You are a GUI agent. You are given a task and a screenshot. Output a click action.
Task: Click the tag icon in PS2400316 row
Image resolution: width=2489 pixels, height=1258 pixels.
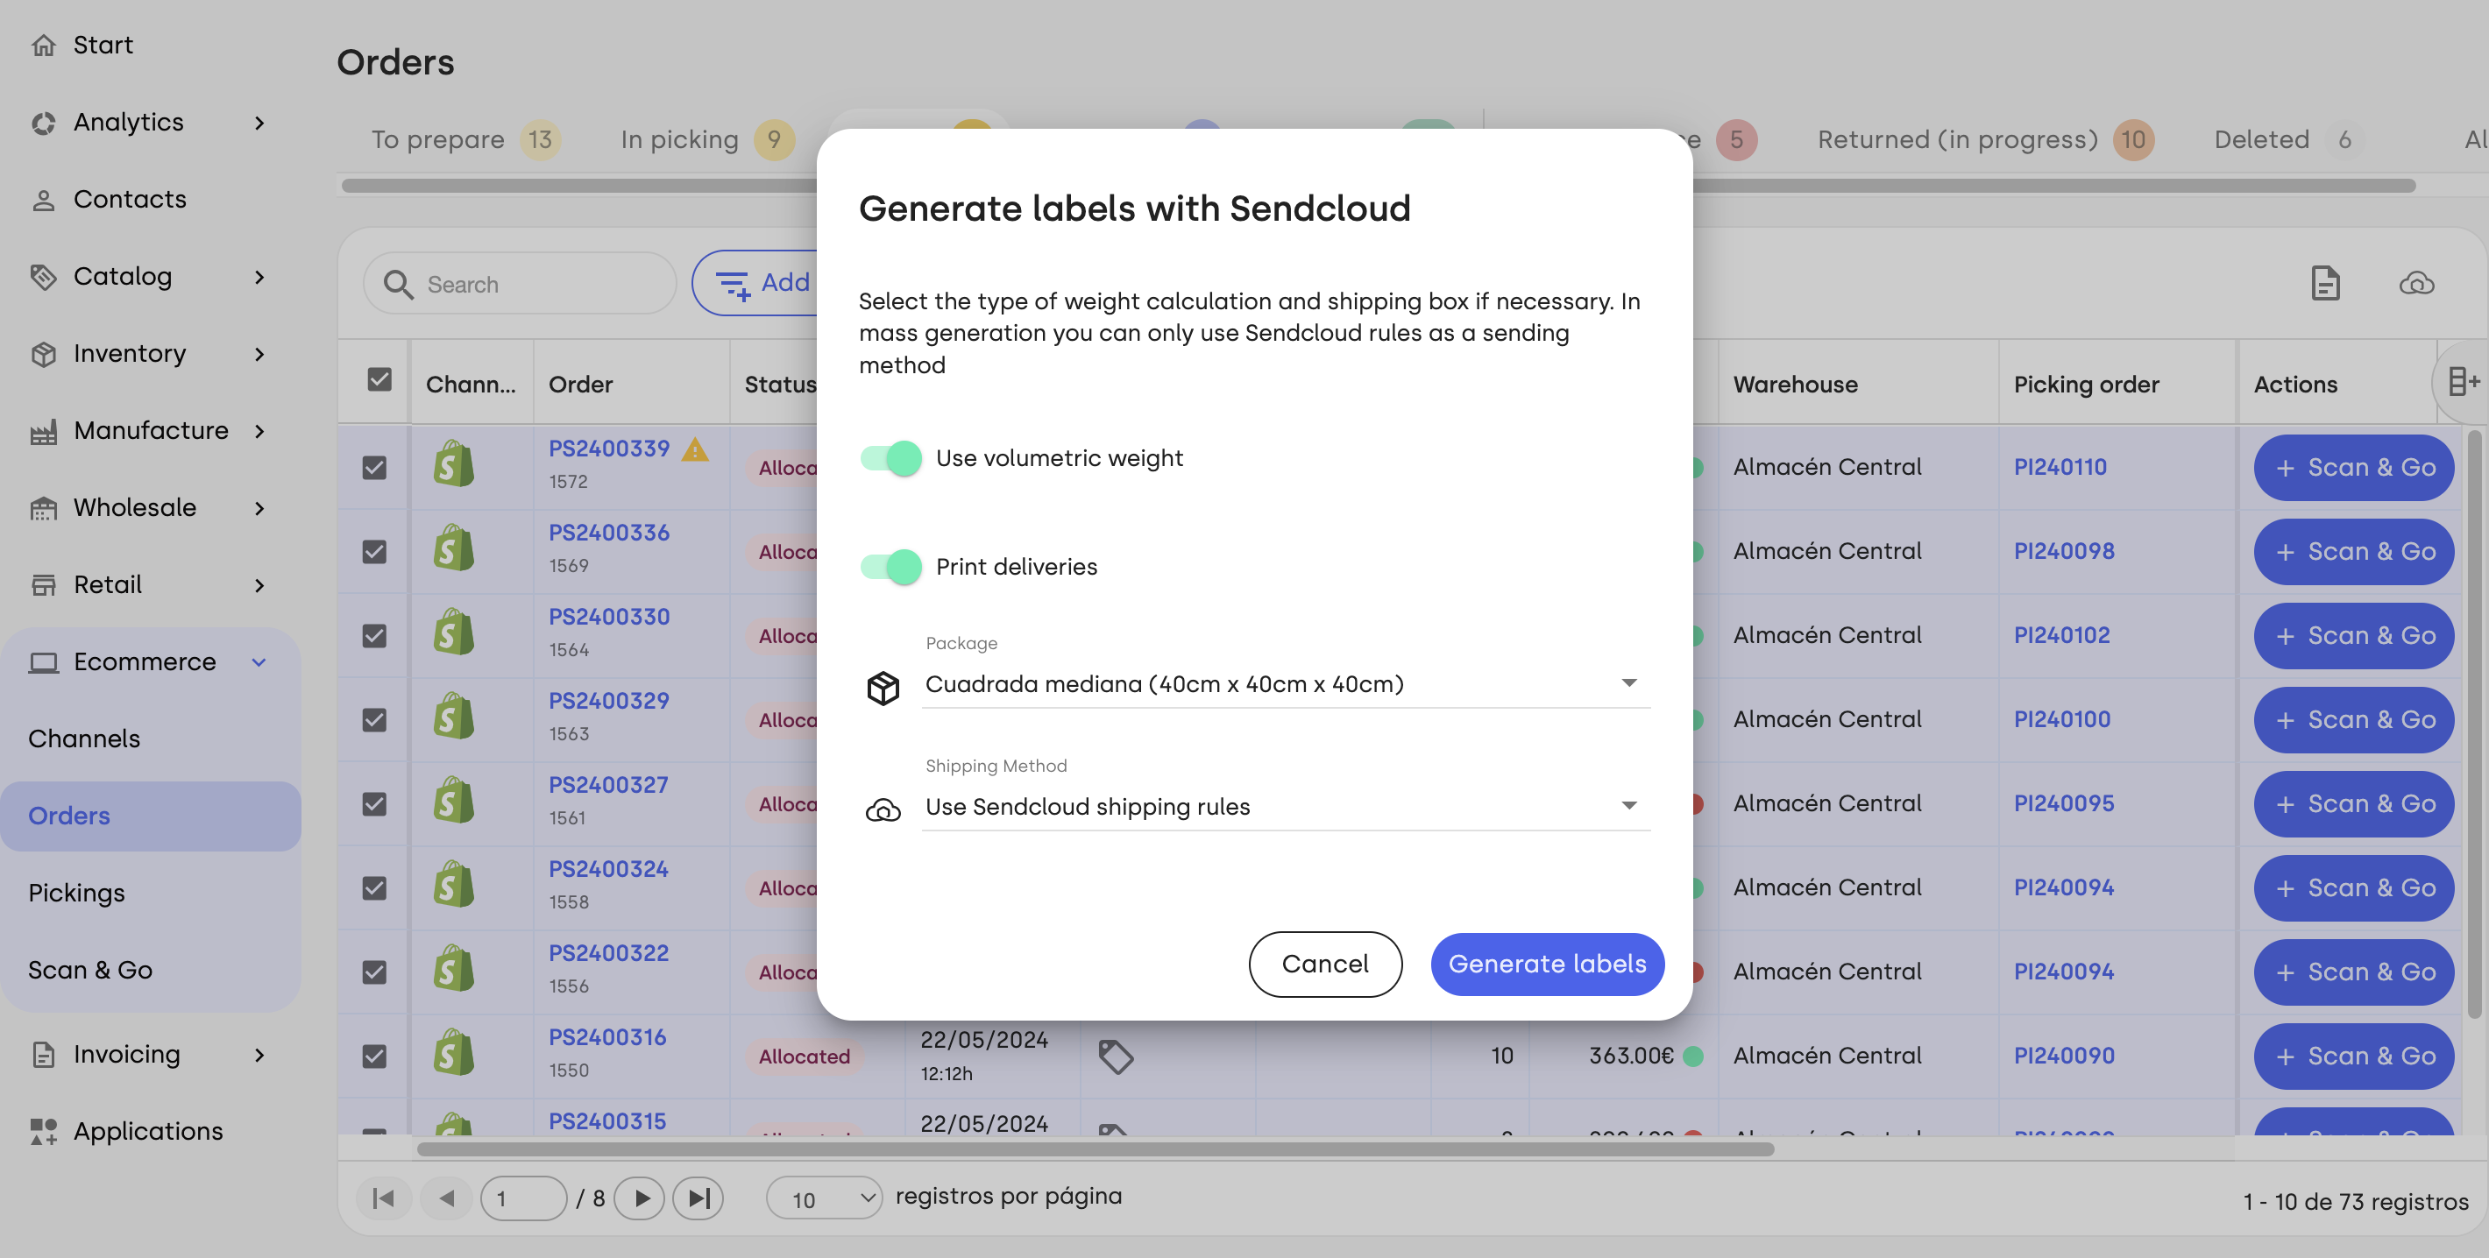1115,1057
